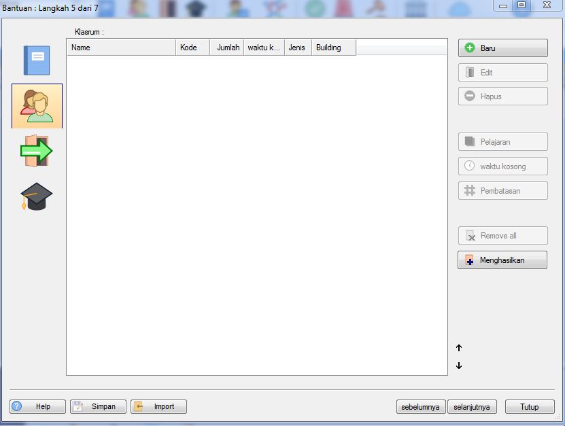Sort by the Kode column header
The height and width of the screenshot is (426, 565).
pos(193,48)
